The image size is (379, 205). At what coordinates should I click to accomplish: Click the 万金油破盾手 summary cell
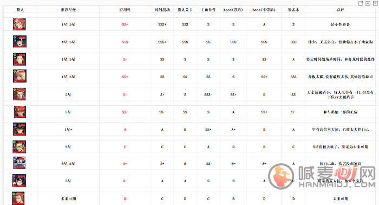[x=341, y=94]
